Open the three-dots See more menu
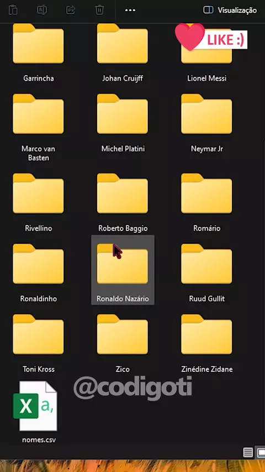The image size is (265, 472). [x=130, y=11]
